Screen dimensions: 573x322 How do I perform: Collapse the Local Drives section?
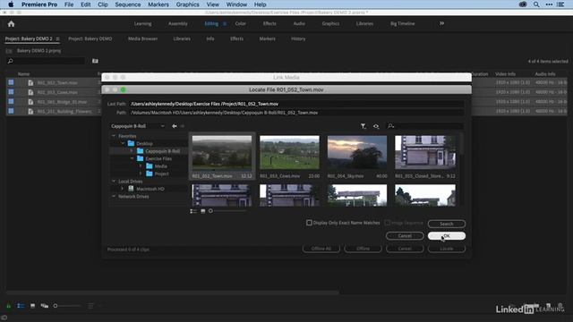point(114,181)
